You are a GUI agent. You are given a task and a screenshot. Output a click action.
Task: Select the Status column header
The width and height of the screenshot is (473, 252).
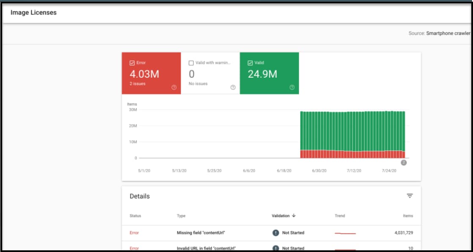click(135, 216)
